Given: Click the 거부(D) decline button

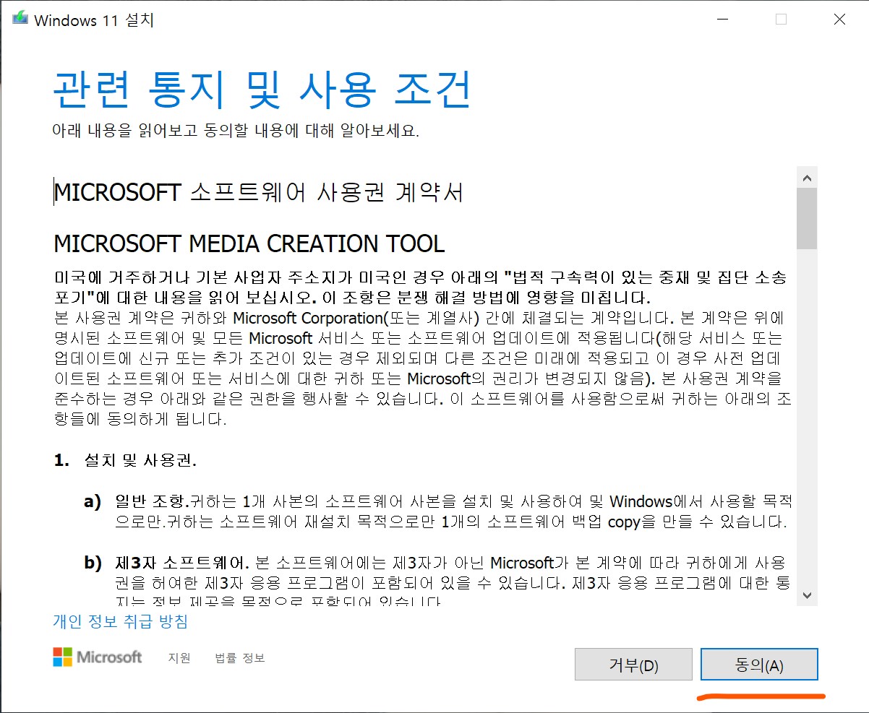Looking at the screenshot, I should click(633, 665).
